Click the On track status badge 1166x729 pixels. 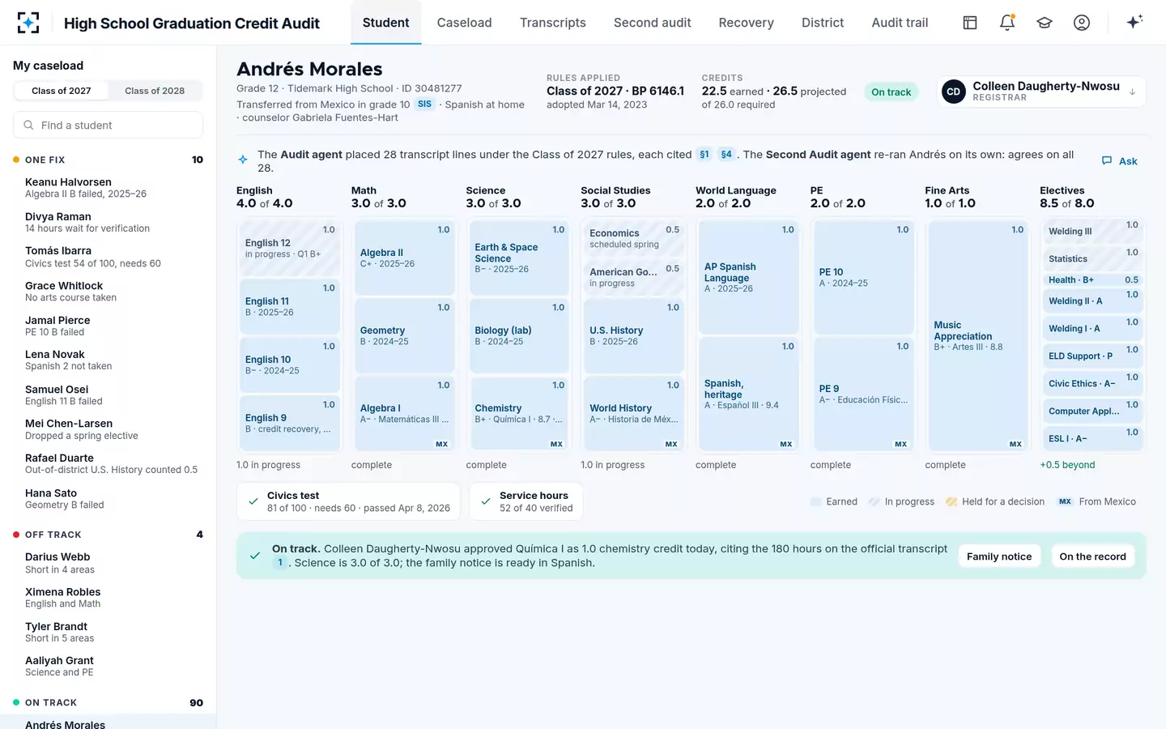click(x=891, y=92)
